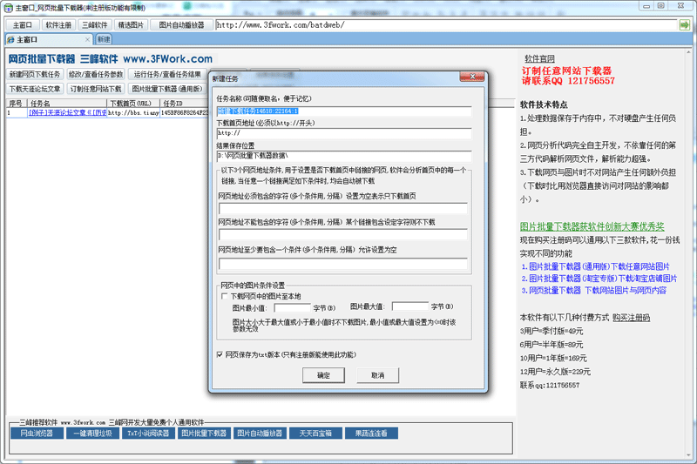Viewport: 697px width, 464px height.
Task: Click 下载天涯论坛文章 button
Action: 35,89
